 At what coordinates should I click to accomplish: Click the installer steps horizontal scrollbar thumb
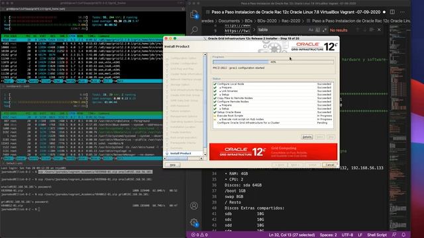pyautogui.click(x=177, y=159)
